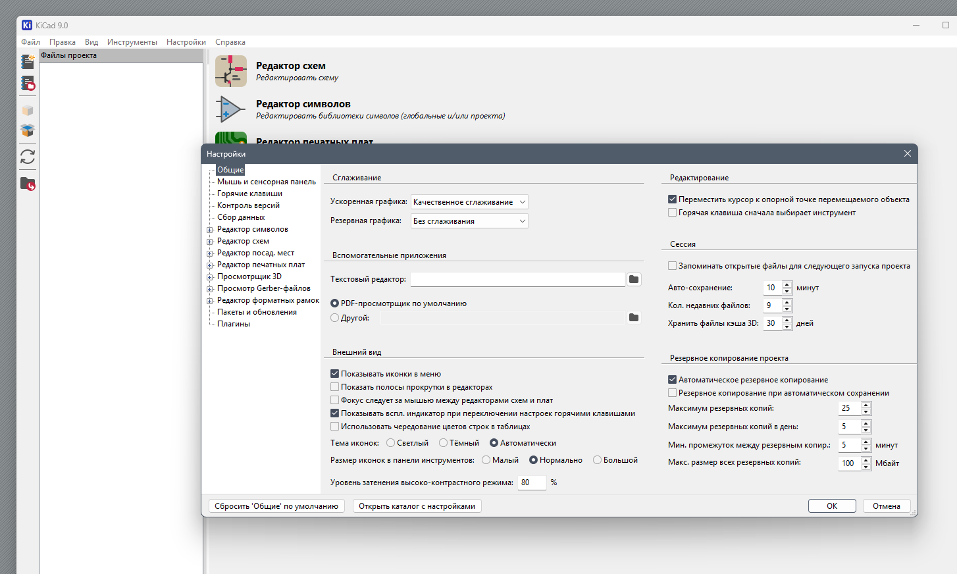Select 'Контроль версий' settings page
The image size is (957, 574).
pyautogui.click(x=248, y=205)
